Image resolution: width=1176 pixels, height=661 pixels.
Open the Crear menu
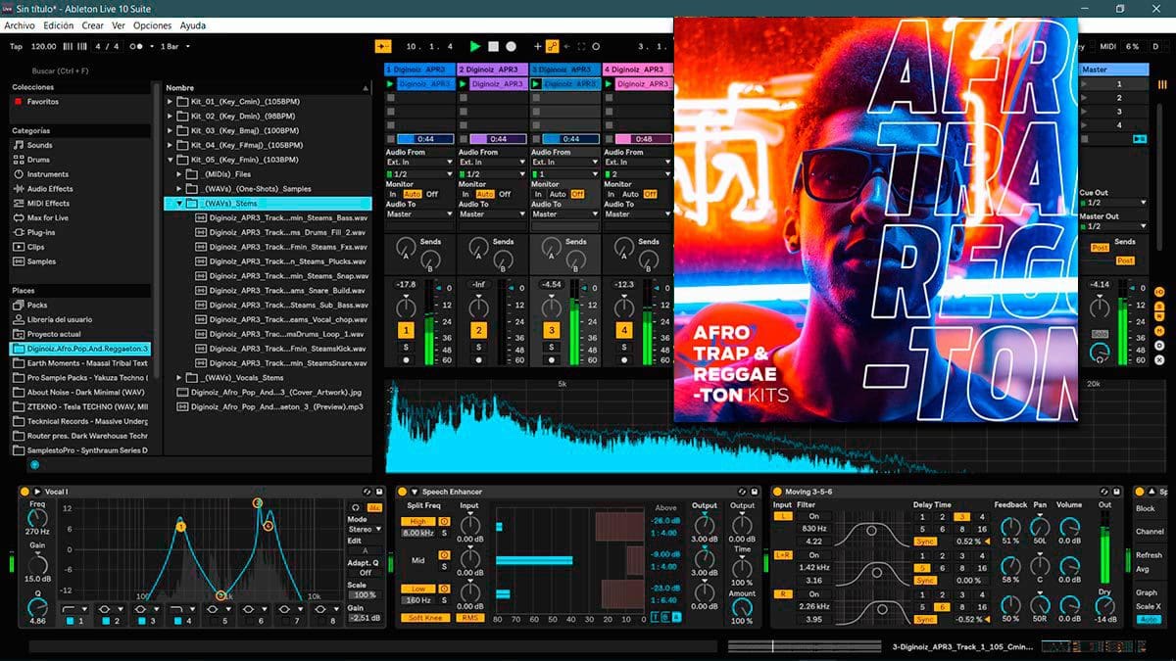(93, 25)
